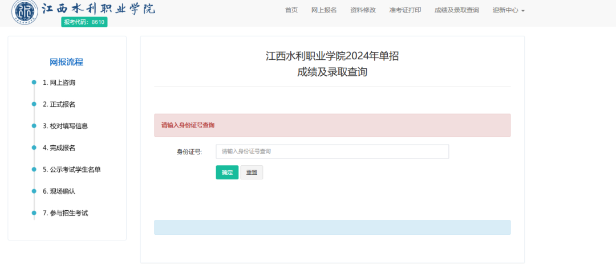Go to 网上报名 in the navbar
The image size is (616, 270).
pos(324,10)
